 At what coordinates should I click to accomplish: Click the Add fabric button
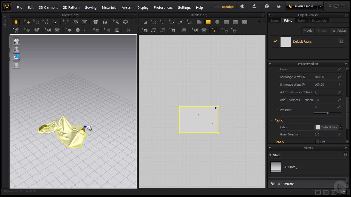tap(308, 31)
